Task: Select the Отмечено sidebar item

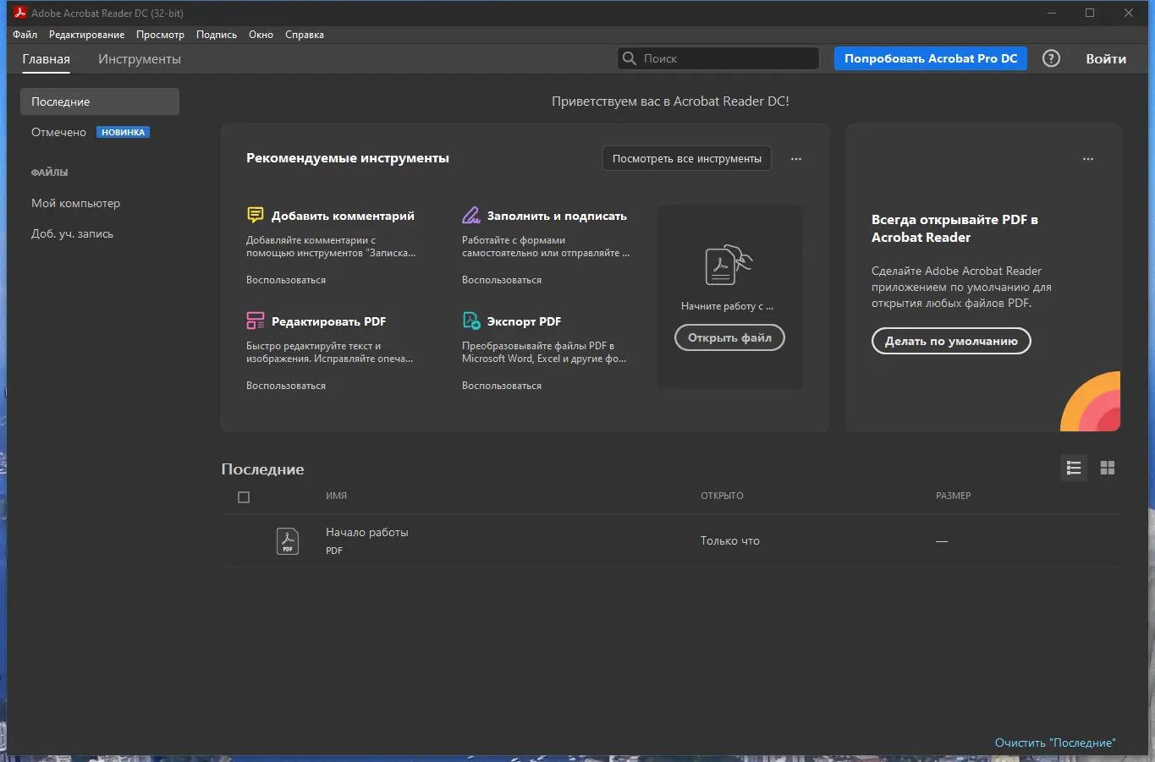Action: coord(58,132)
